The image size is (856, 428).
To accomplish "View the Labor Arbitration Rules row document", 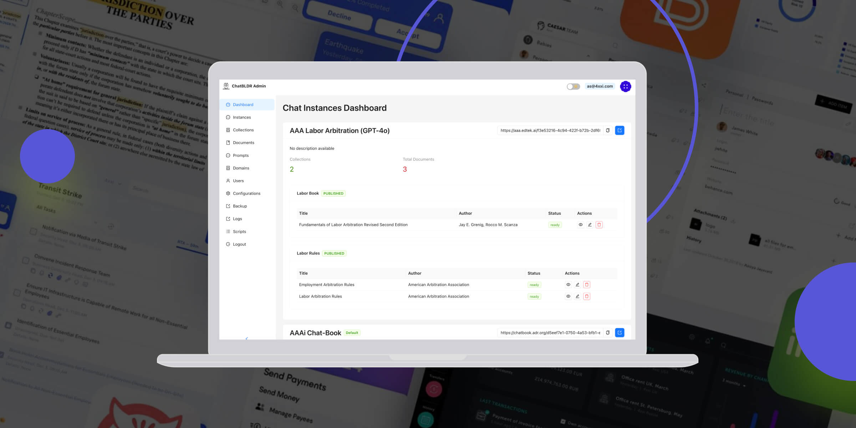I will pyautogui.click(x=568, y=296).
